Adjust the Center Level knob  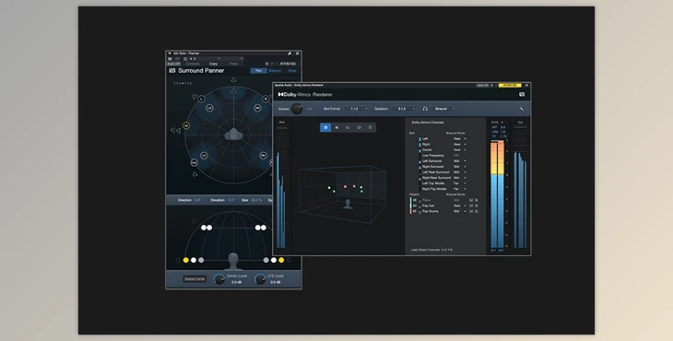point(219,279)
